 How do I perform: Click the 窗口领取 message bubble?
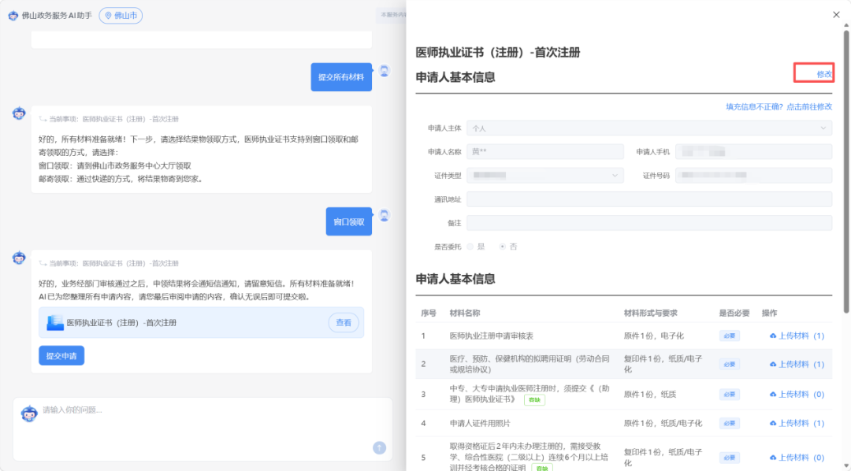[x=348, y=221]
